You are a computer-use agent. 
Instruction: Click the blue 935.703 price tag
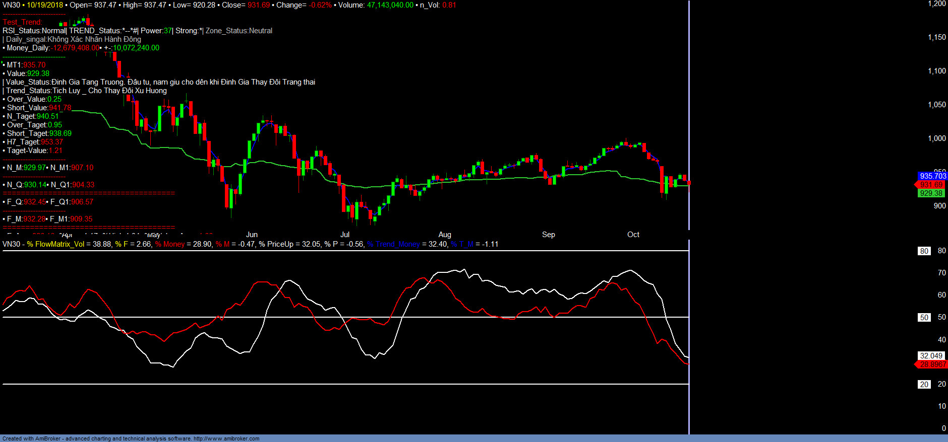pos(932,176)
